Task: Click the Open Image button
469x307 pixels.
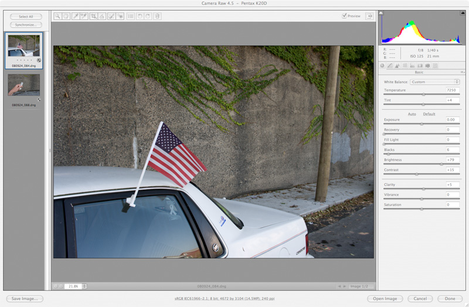Action: [385, 299]
